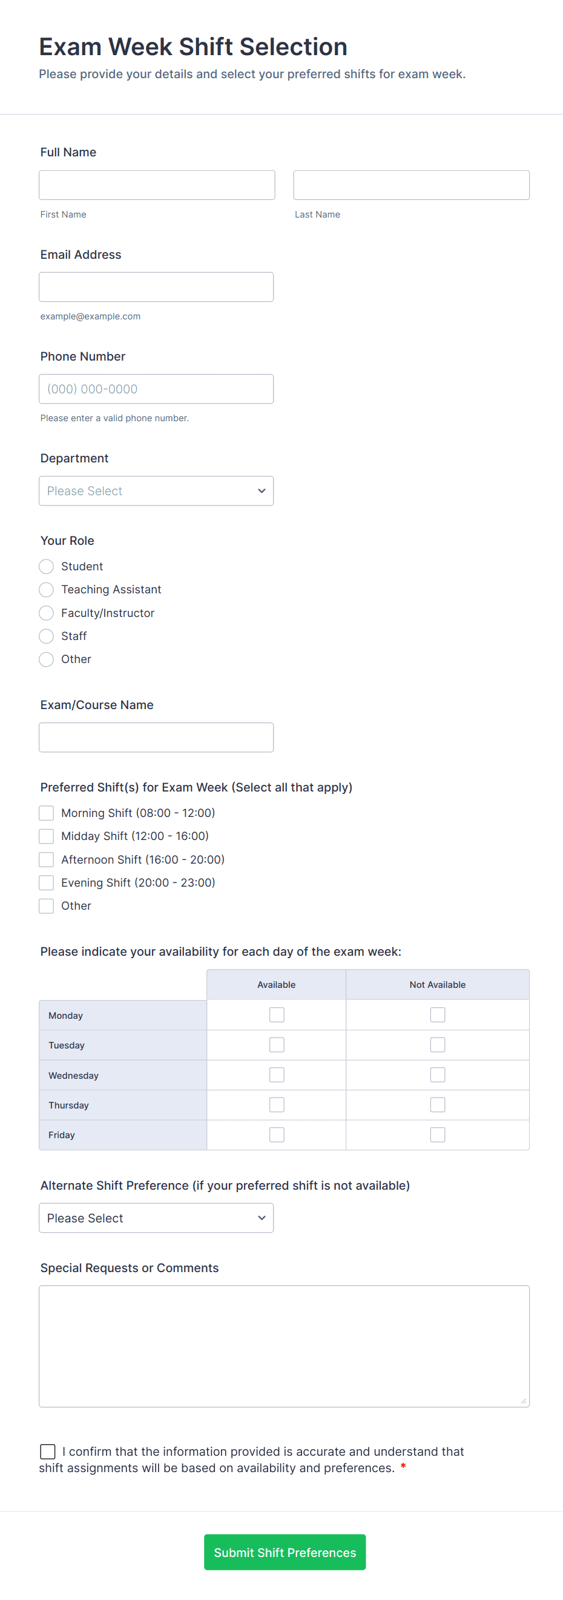Click the First Name input field
The height and width of the screenshot is (1600, 563).
tap(156, 185)
